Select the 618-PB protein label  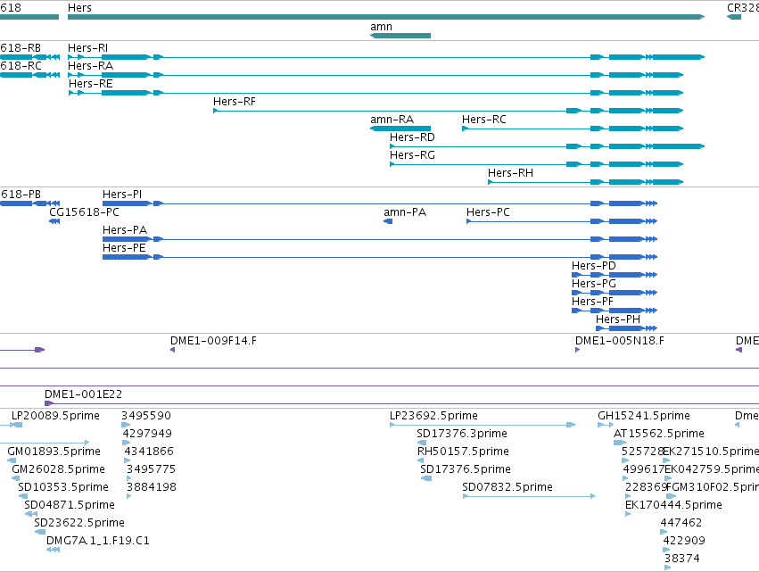pos(21,195)
